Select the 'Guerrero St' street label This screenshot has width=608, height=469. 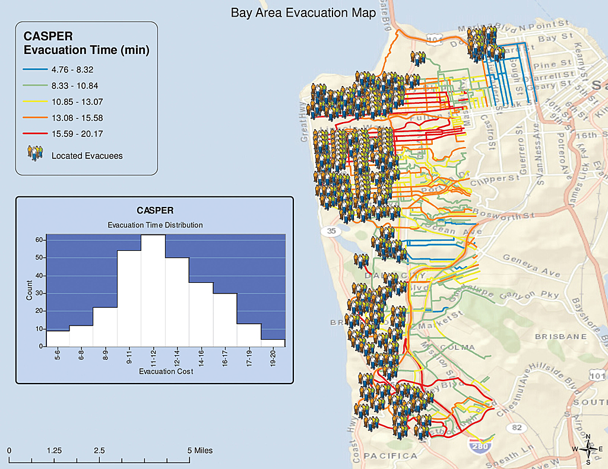(522, 149)
